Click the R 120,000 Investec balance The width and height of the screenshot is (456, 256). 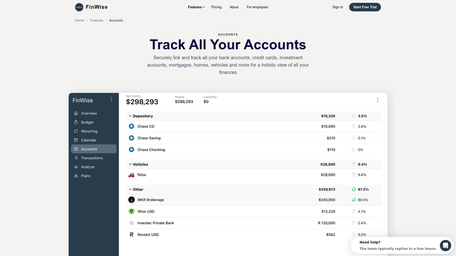327,223
